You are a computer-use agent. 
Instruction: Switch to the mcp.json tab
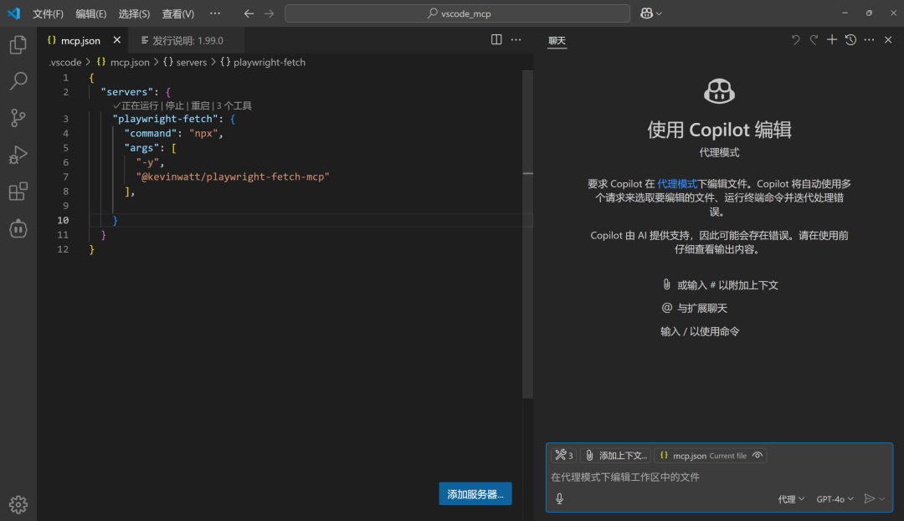coord(80,40)
